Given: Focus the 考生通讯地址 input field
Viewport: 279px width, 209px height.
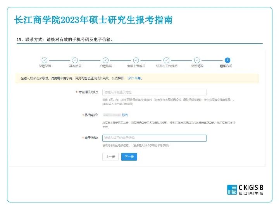Looking at the screenshot, I should (154, 92).
